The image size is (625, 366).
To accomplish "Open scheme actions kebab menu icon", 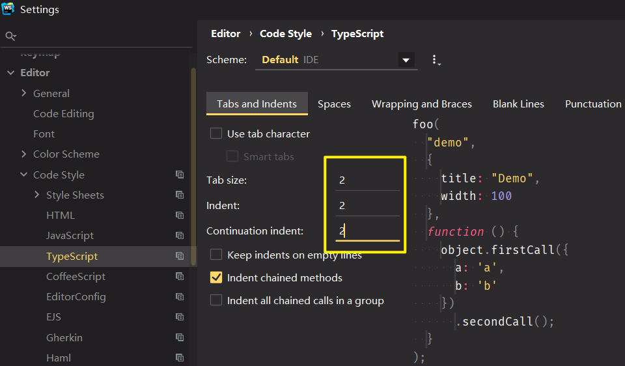I will point(436,60).
